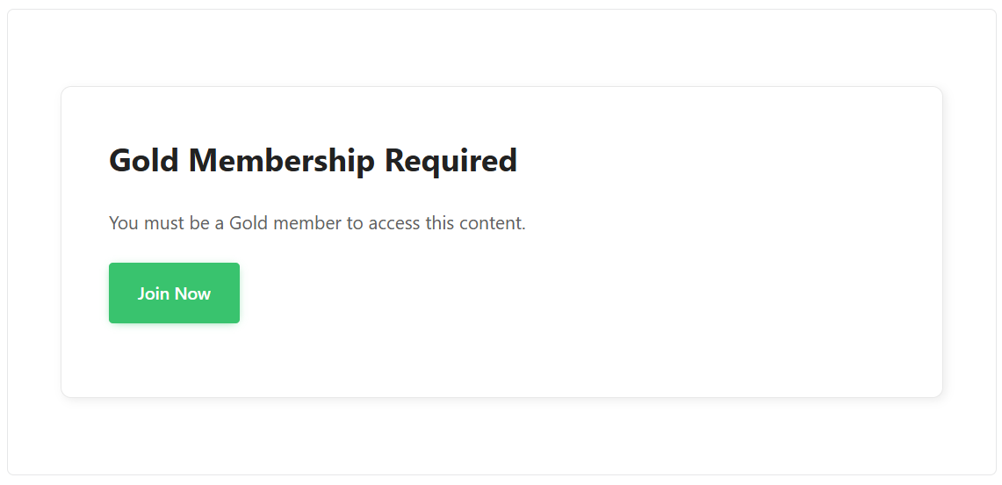The width and height of the screenshot is (1002, 485).
Task: Click the green Join Now button
Action: 174,293
